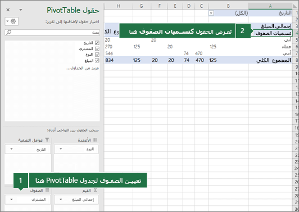This screenshot has height=212, width=299.
Task: Select column H header
Action: coord(119,6)
